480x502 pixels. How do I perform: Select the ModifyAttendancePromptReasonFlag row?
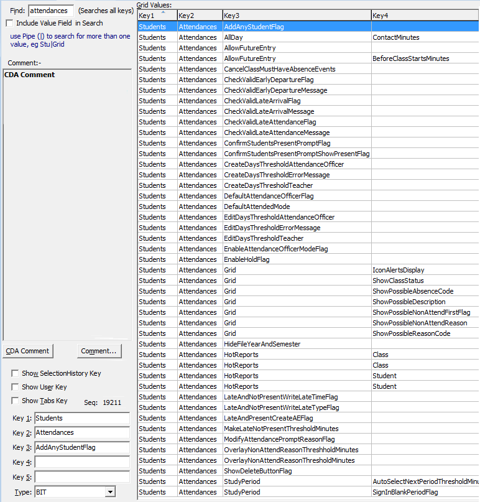pyautogui.click(x=308, y=439)
